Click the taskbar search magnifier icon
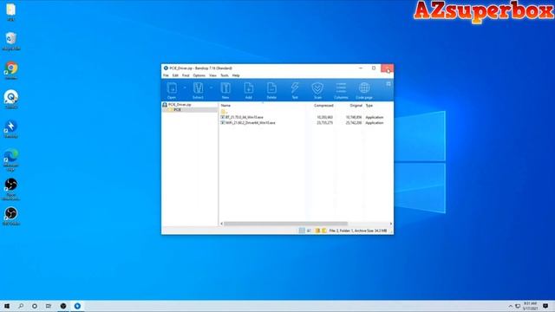 pos(21,306)
